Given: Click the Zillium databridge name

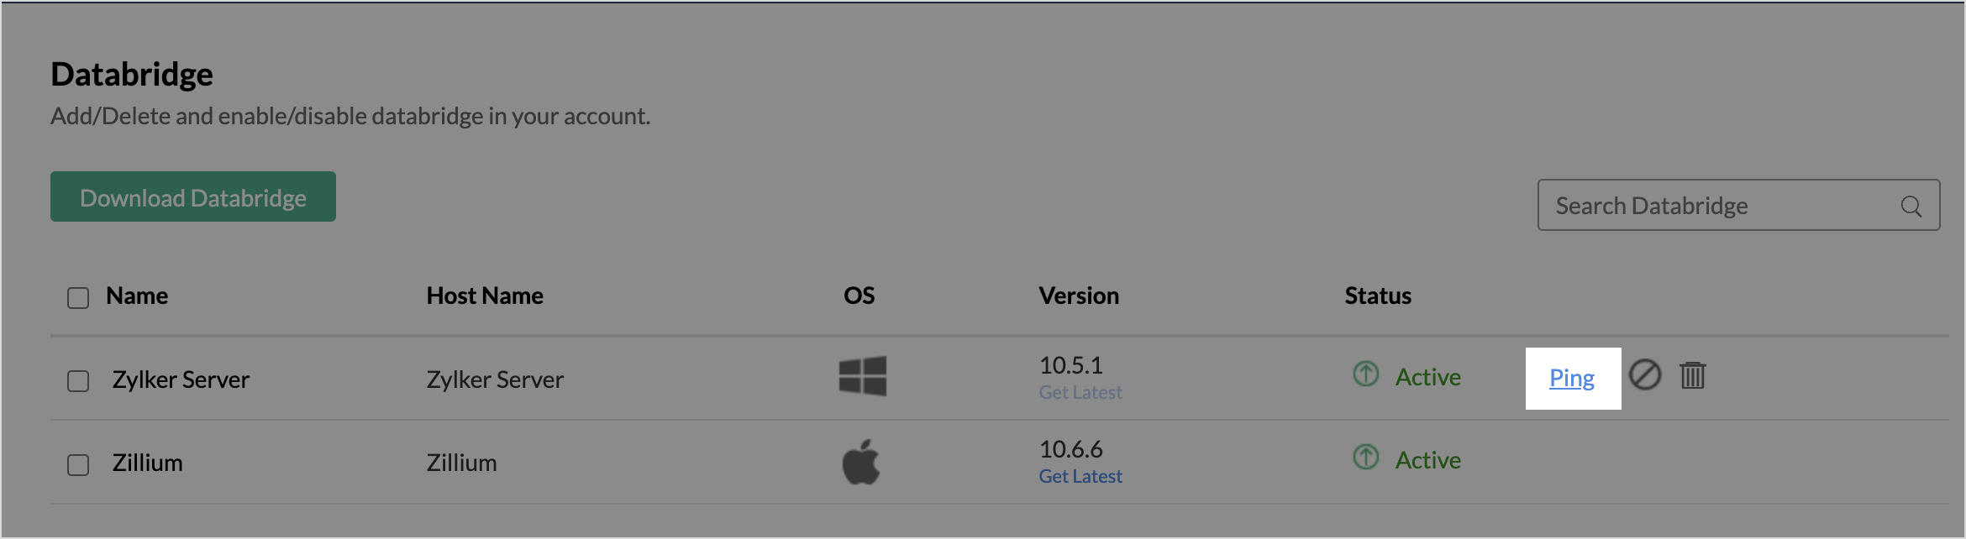Looking at the screenshot, I should [x=147, y=463].
